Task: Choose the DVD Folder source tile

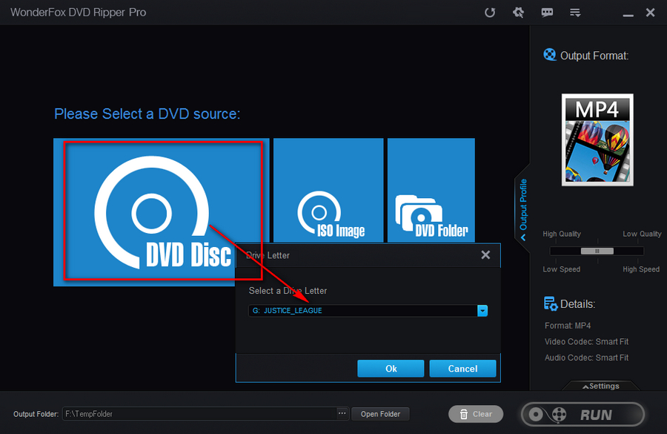Action: 431,191
